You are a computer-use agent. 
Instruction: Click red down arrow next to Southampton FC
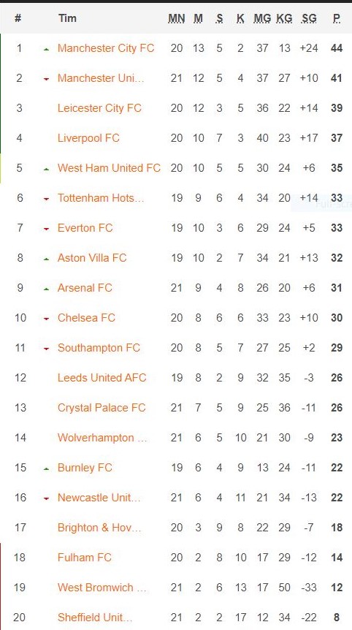tap(47, 349)
